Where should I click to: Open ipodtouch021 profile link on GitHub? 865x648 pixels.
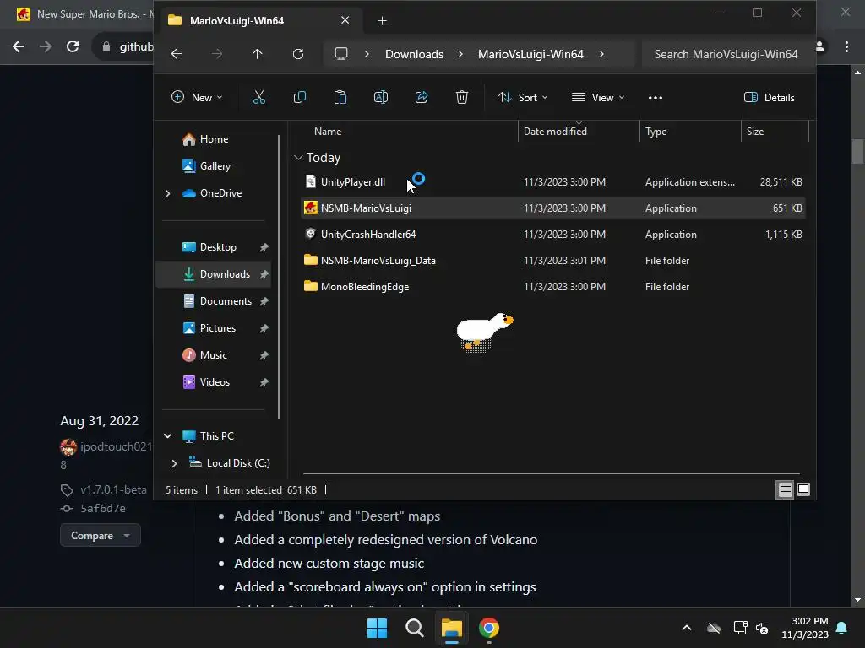point(117,446)
